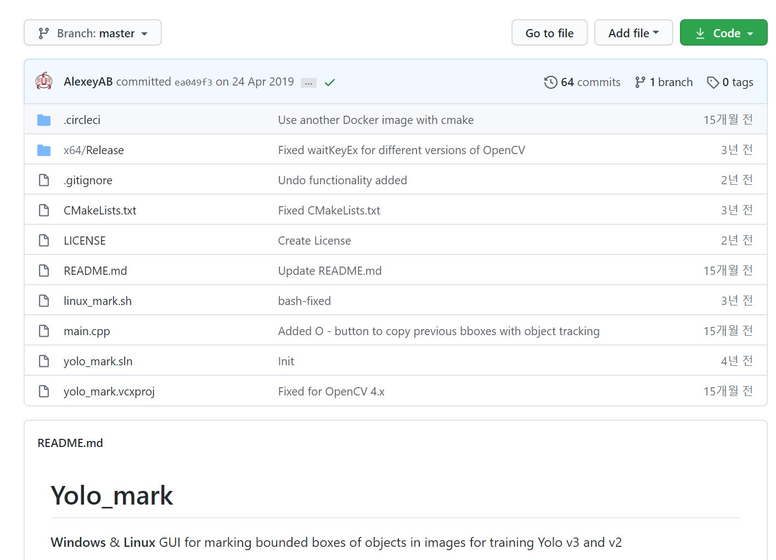
Task: Click the yolo_mark.sln row timestamp '4년 전'
Action: [x=737, y=361]
